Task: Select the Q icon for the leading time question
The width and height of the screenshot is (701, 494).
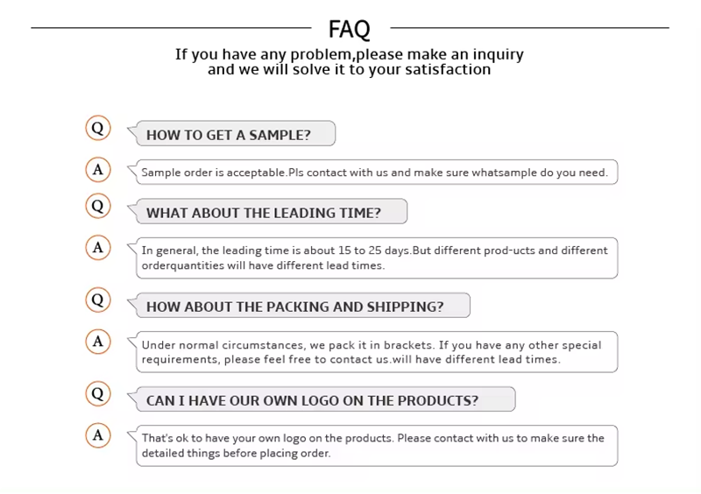Action: point(97,207)
